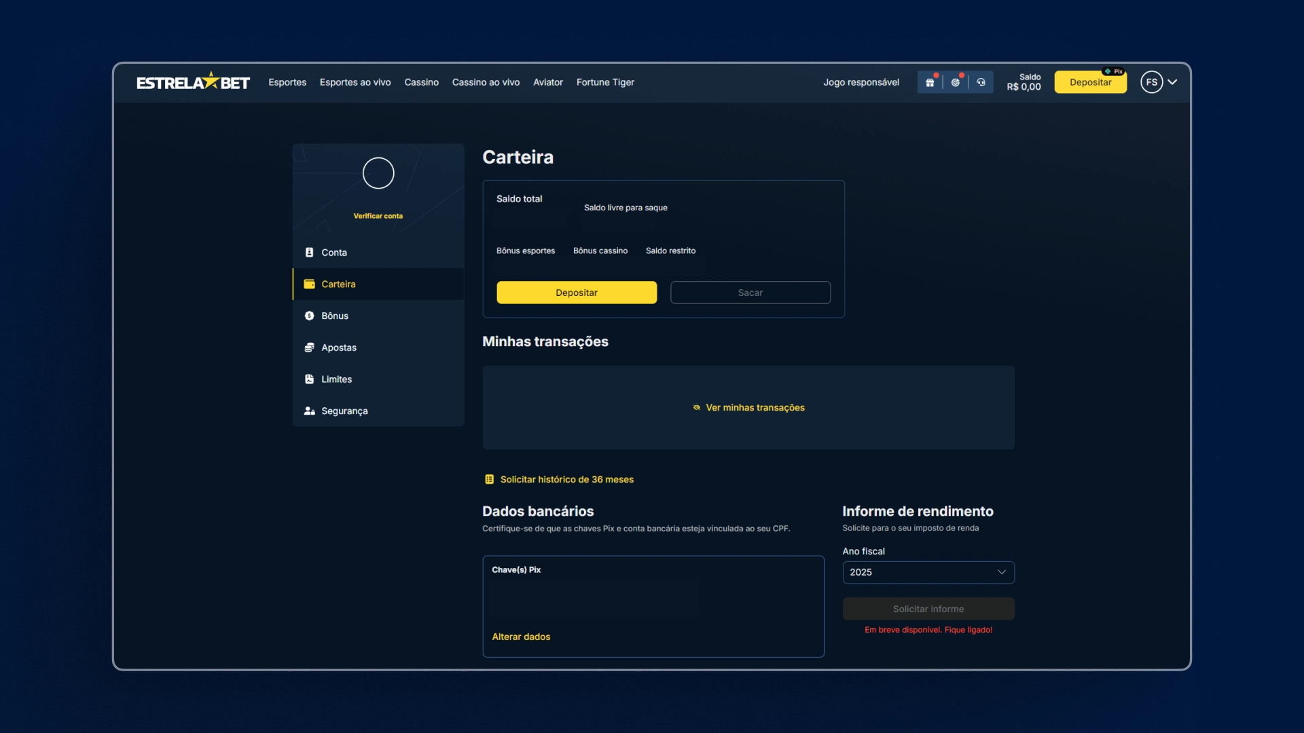Click the Alterar dados link
1304x733 pixels.
(x=521, y=637)
